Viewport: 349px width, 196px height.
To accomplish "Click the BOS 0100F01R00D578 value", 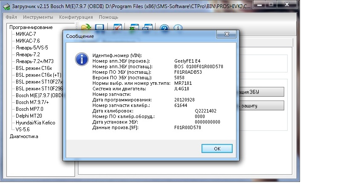I will [x=199, y=66].
